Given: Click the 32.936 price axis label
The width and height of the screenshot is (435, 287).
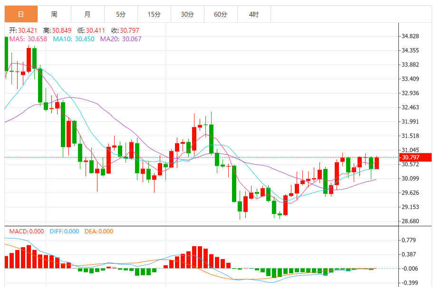Looking at the screenshot, I should pyautogui.click(x=410, y=93).
